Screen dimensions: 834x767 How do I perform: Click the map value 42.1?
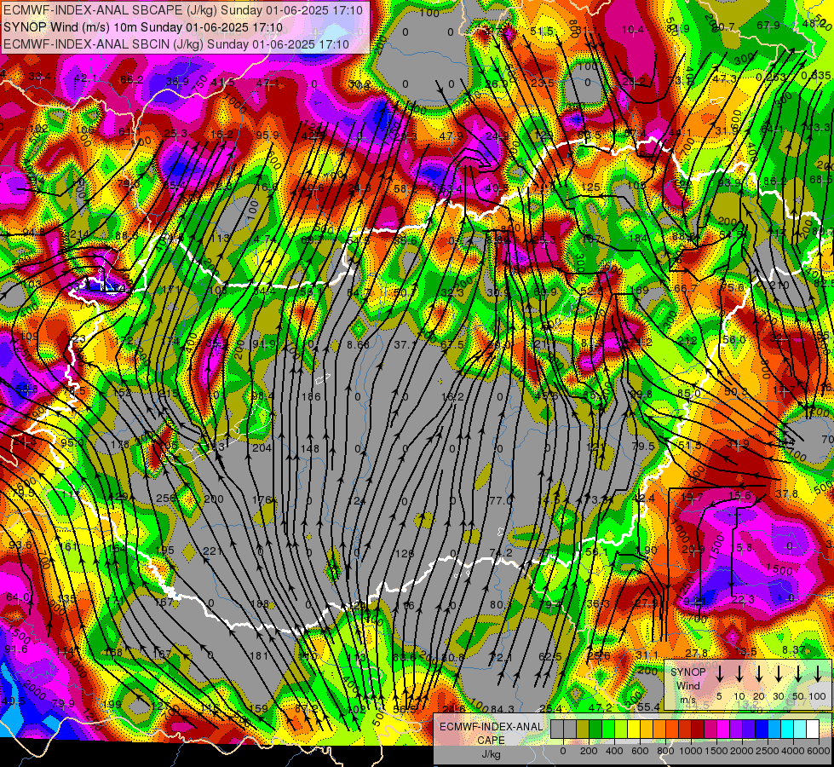86,78
